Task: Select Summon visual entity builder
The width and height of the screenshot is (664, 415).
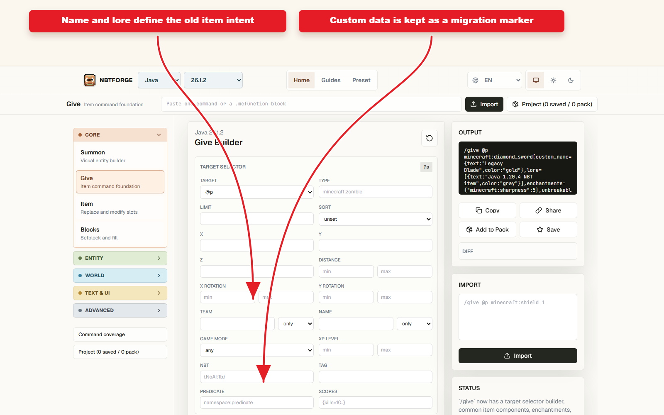Action: click(x=120, y=156)
